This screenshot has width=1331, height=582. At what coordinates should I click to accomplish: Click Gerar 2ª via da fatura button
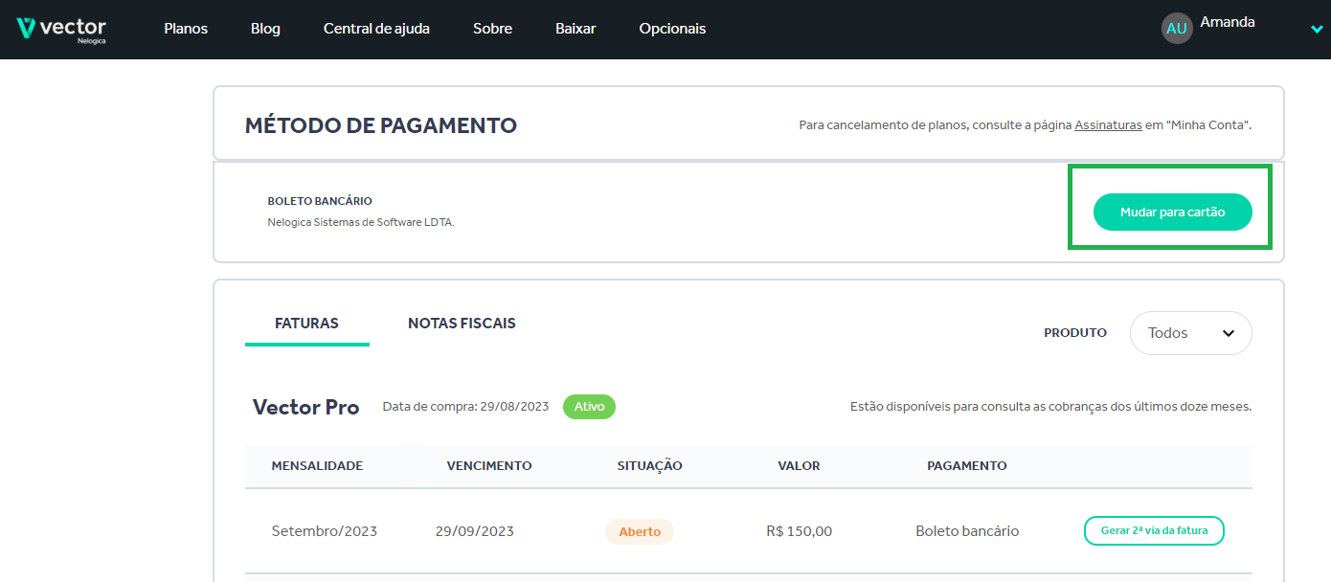(x=1154, y=530)
